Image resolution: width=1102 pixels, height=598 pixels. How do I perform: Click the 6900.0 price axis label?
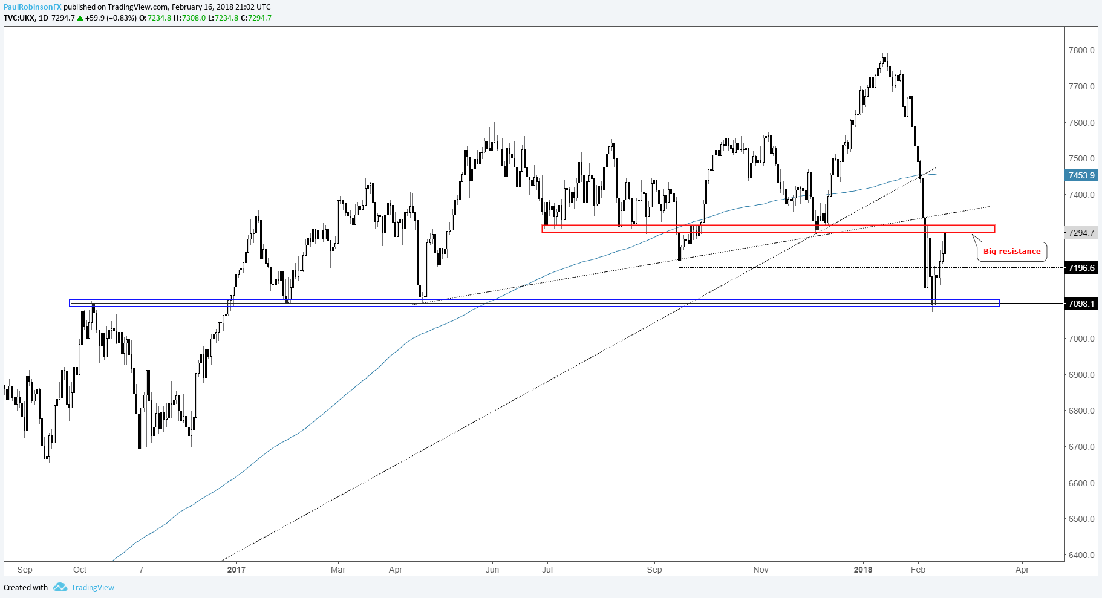pos(1081,375)
